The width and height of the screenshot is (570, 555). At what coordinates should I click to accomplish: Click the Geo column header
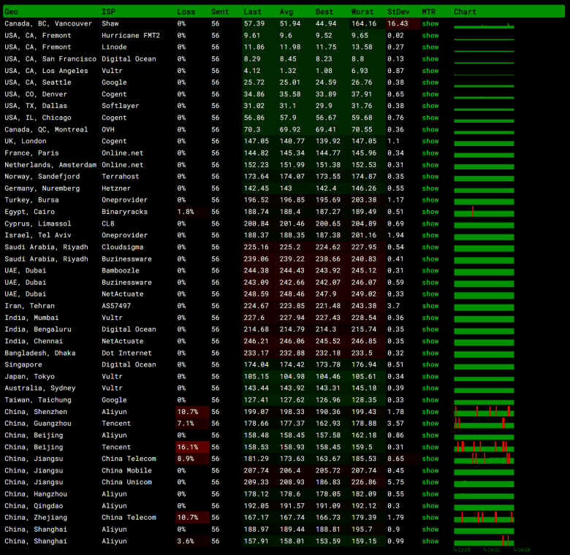point(11,12)
